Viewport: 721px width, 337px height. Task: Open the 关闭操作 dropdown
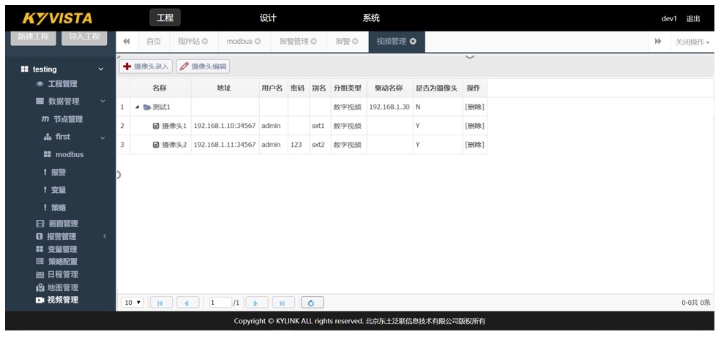click(x=692, y=42)
